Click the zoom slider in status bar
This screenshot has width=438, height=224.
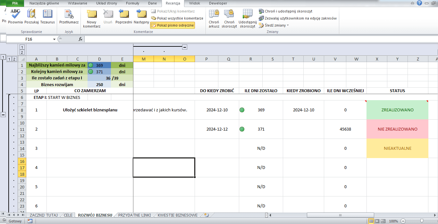(x=422, y=221)
